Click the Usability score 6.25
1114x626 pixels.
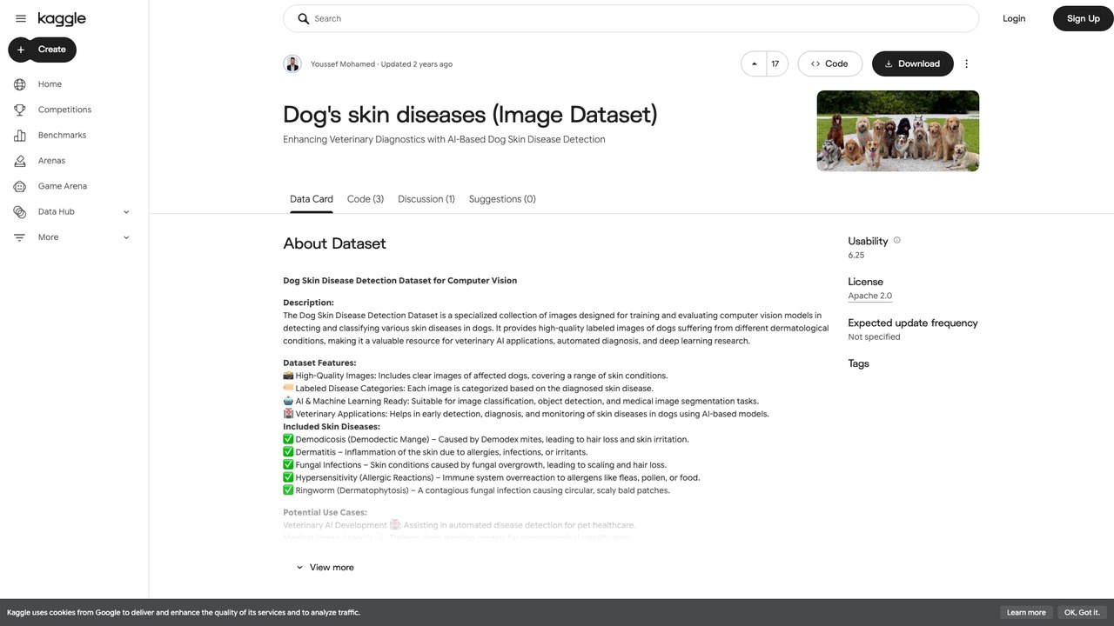[x=856, y=256]
